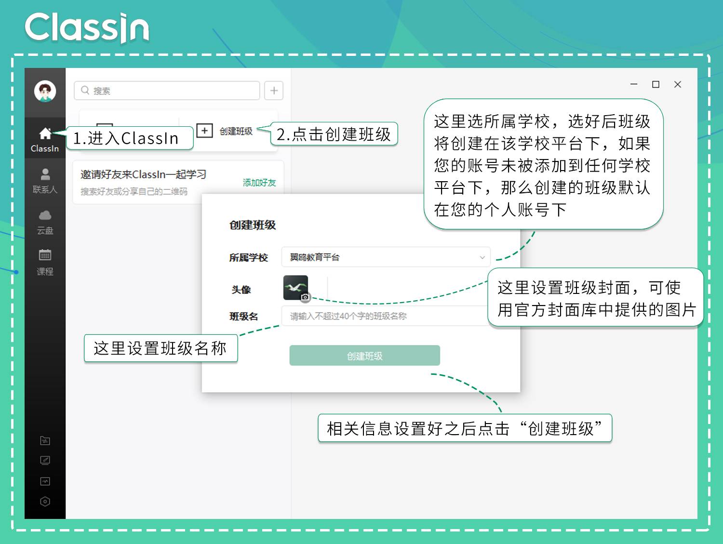Minimize the ClassIn window
Viewport: 723px width, 544px height.
click(634, 84)
